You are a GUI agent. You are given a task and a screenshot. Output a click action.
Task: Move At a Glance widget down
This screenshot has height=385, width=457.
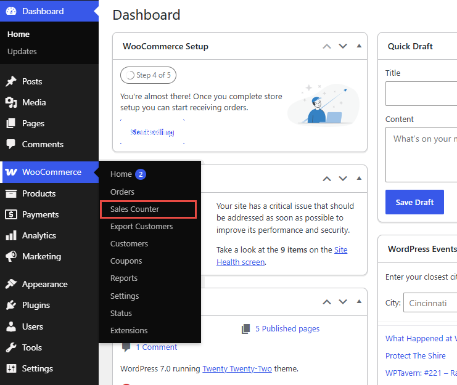click(x=343, y=302)
